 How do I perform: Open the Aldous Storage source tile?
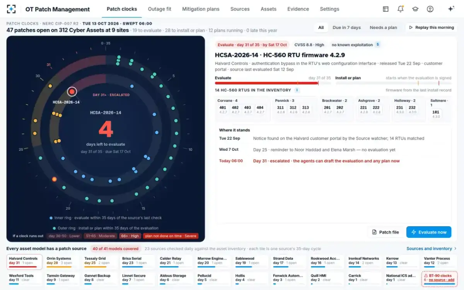pos(176,278)
